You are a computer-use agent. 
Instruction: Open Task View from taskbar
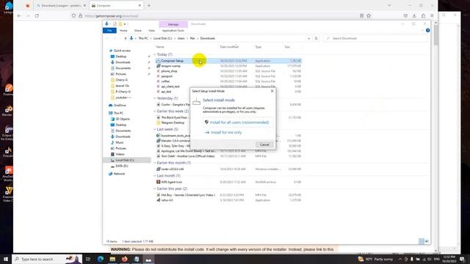[x=88, y=259]
